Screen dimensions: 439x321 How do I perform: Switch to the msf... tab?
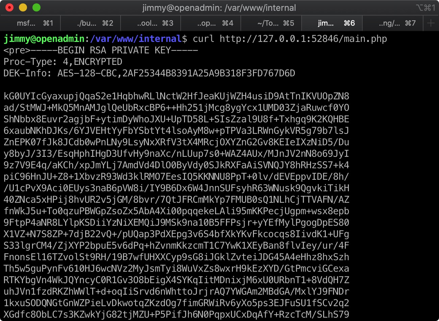30,23
